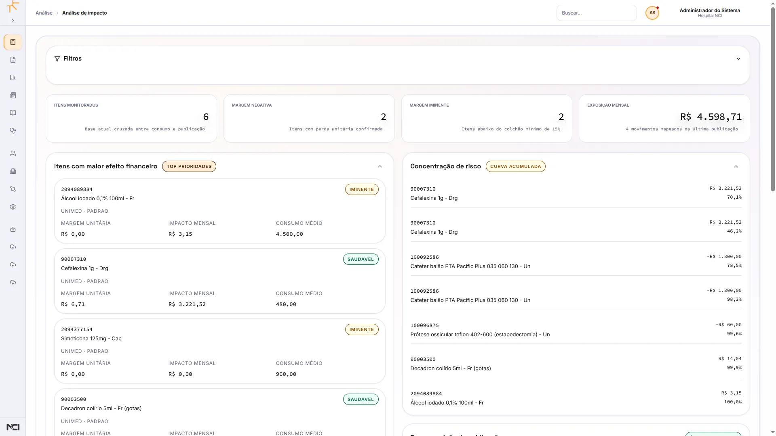Click Análise de impacto breadcrumb
This screenshot has height=436, width=776.
pyautogui.click(x=84, y=13)
